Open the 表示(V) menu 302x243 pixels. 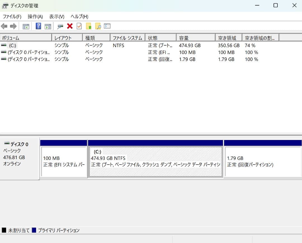(x=57, y=17)
